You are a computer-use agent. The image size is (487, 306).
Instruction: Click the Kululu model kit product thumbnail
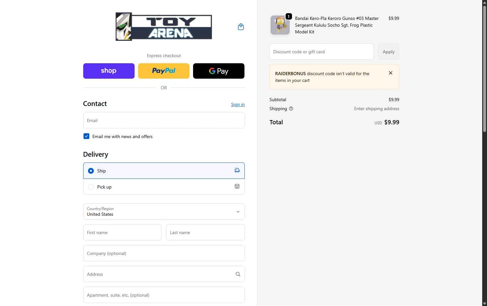click(280, 25)
